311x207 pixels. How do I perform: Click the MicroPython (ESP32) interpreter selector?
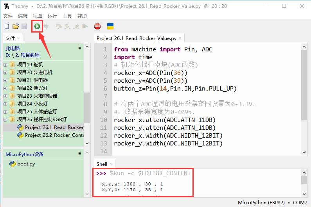pyautogui.click(x=263, y=203)
